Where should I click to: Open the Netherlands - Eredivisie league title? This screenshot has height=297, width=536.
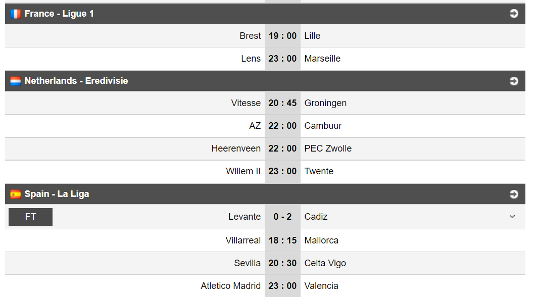pyautogui.click(x=76, y=81)
